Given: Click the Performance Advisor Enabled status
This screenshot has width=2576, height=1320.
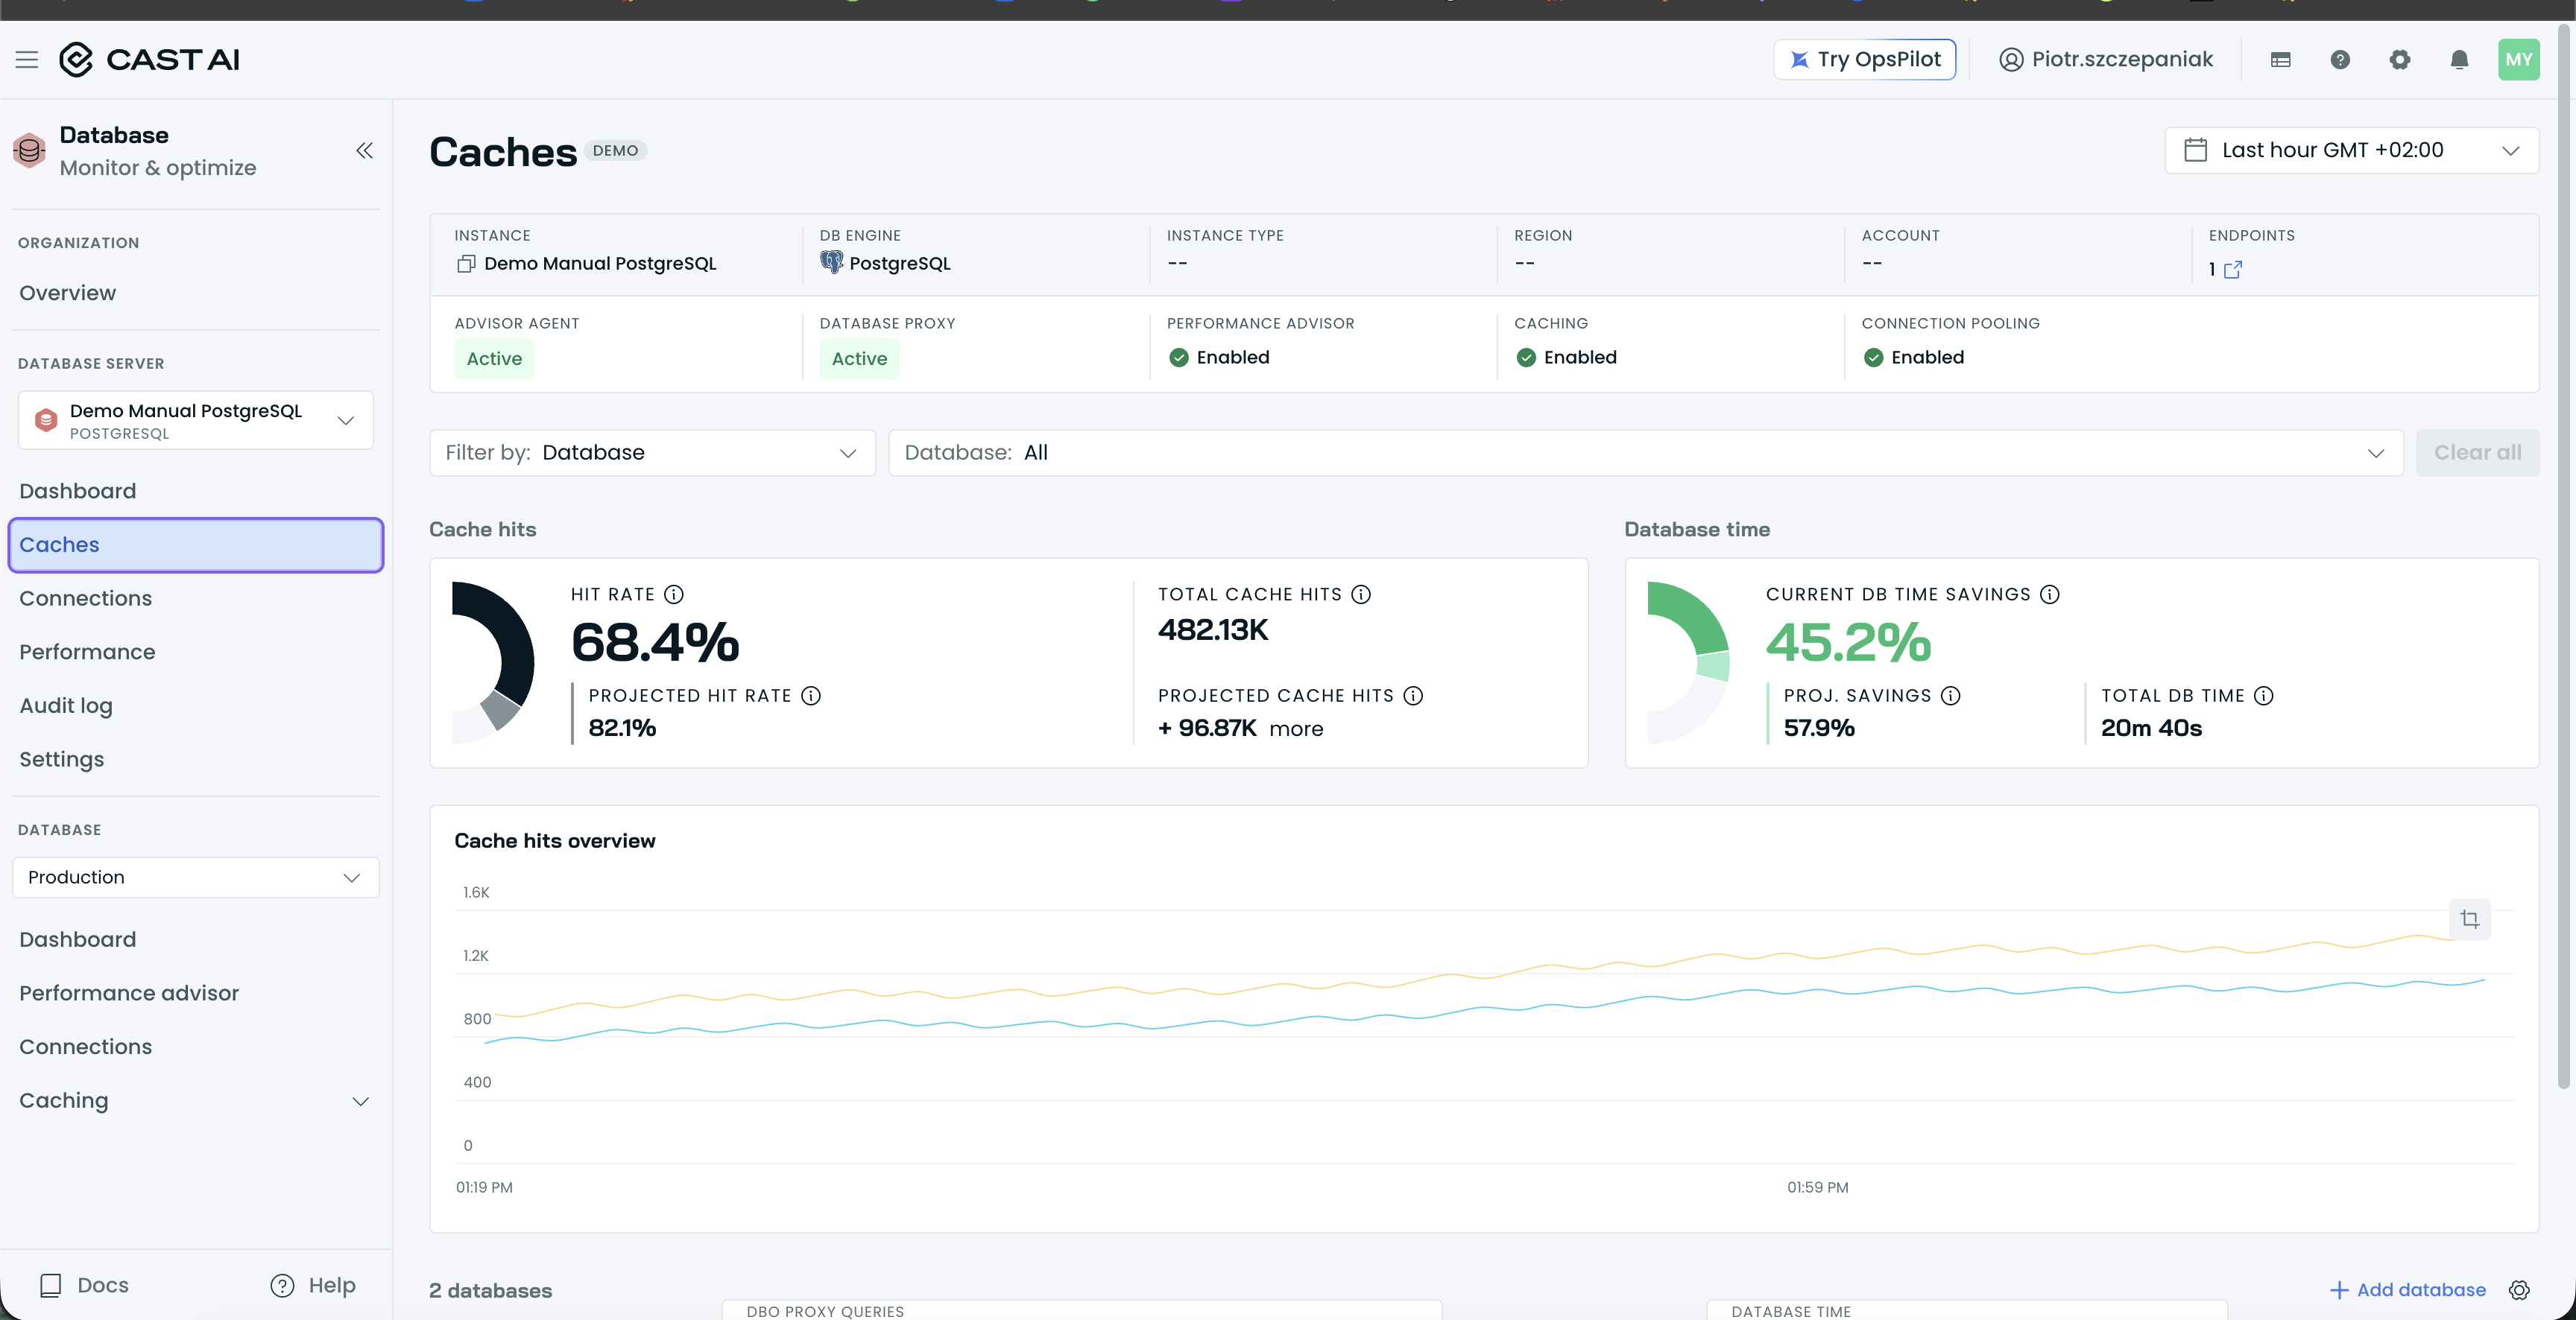Looking at the screenshot, I should [1219, 358].
